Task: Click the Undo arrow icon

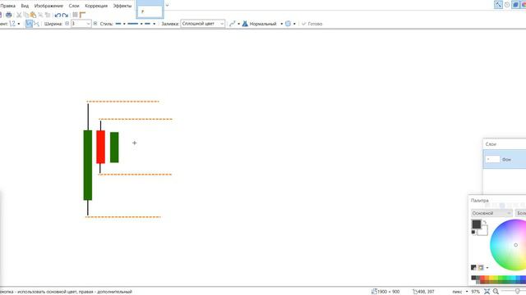Action: 58,15
